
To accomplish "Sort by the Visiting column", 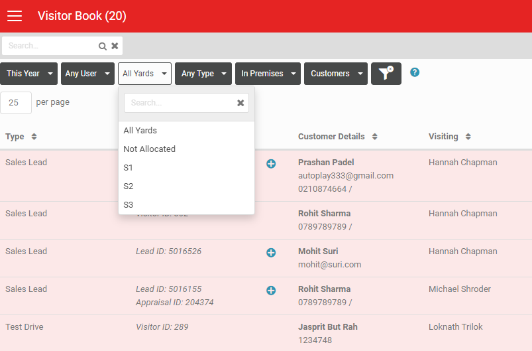I will (450, 137).
